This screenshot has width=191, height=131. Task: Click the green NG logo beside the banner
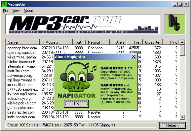click(175, 24)
